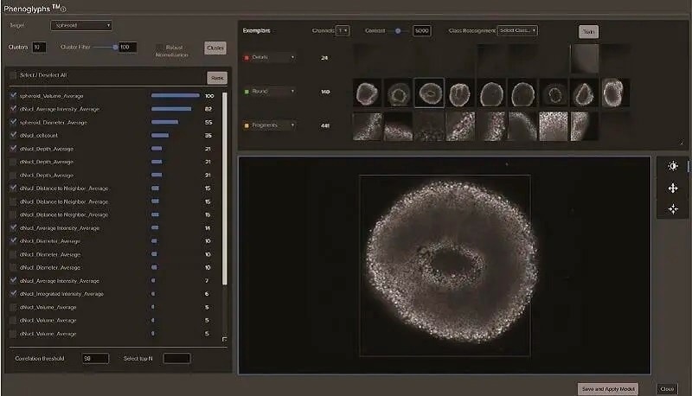Viewport: 692px width, 396px height.
Task: Click the Contrast slider handle
Action: [x=397, y=30]
